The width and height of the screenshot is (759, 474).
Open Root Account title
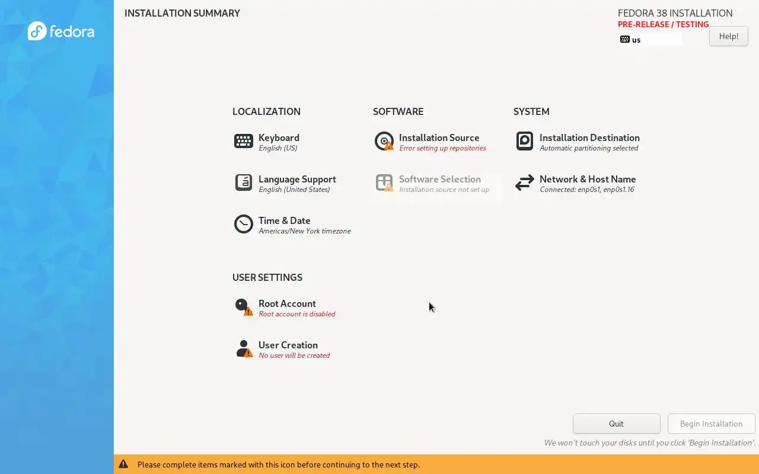[287, 303]
